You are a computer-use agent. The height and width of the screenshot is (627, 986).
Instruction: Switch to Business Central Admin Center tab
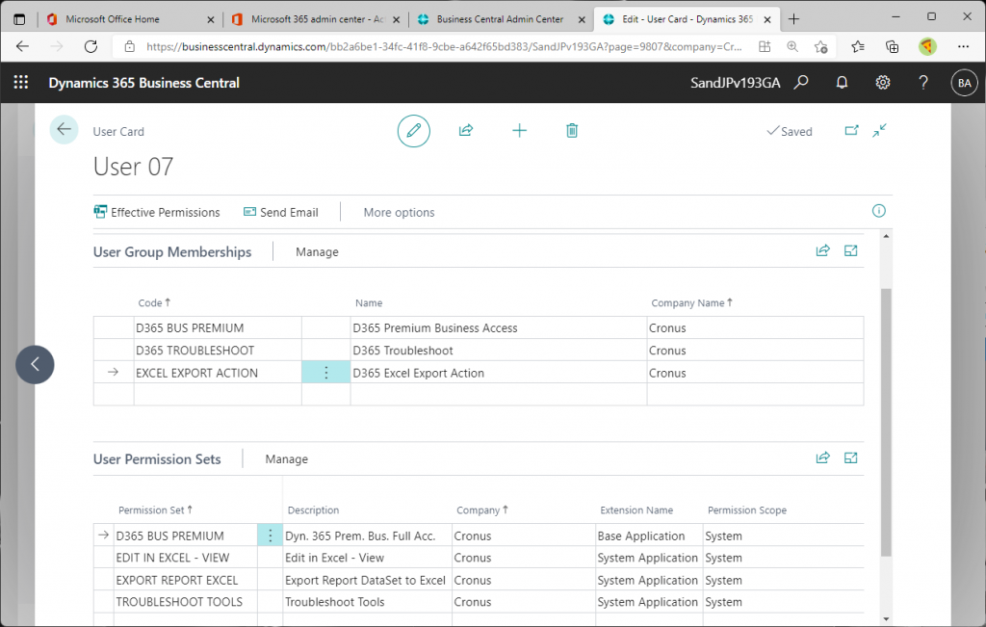point(500,19)
